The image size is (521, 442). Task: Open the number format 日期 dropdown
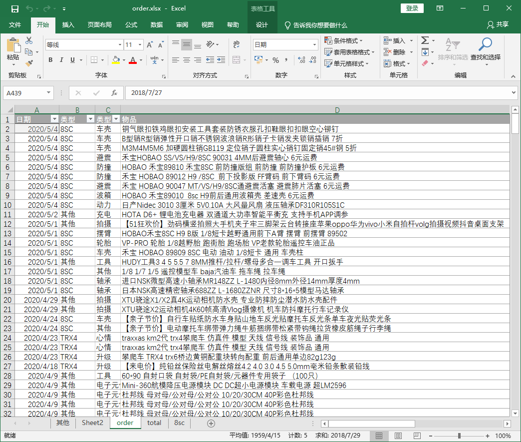click(x=314, y=44)
